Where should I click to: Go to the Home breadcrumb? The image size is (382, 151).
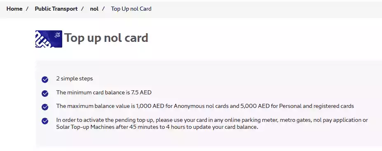[x=14, y=9]
